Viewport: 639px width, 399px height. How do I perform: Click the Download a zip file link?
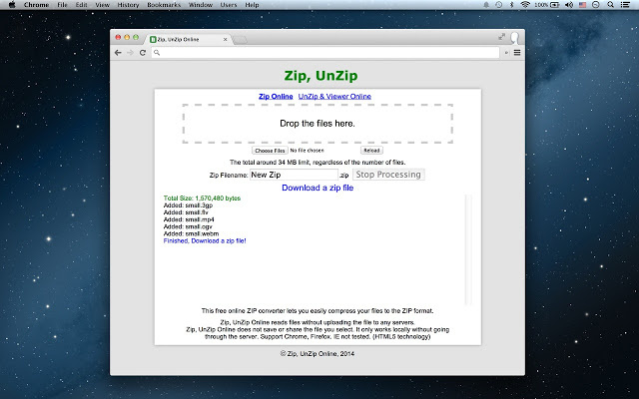318,188
